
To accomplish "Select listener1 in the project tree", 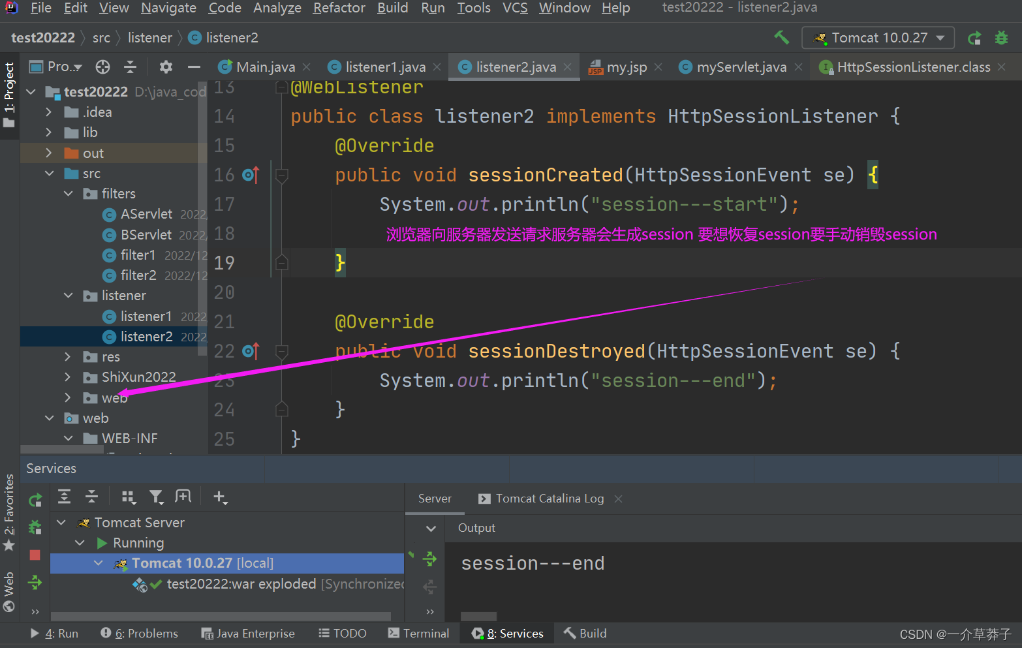I will pos(146,316).
